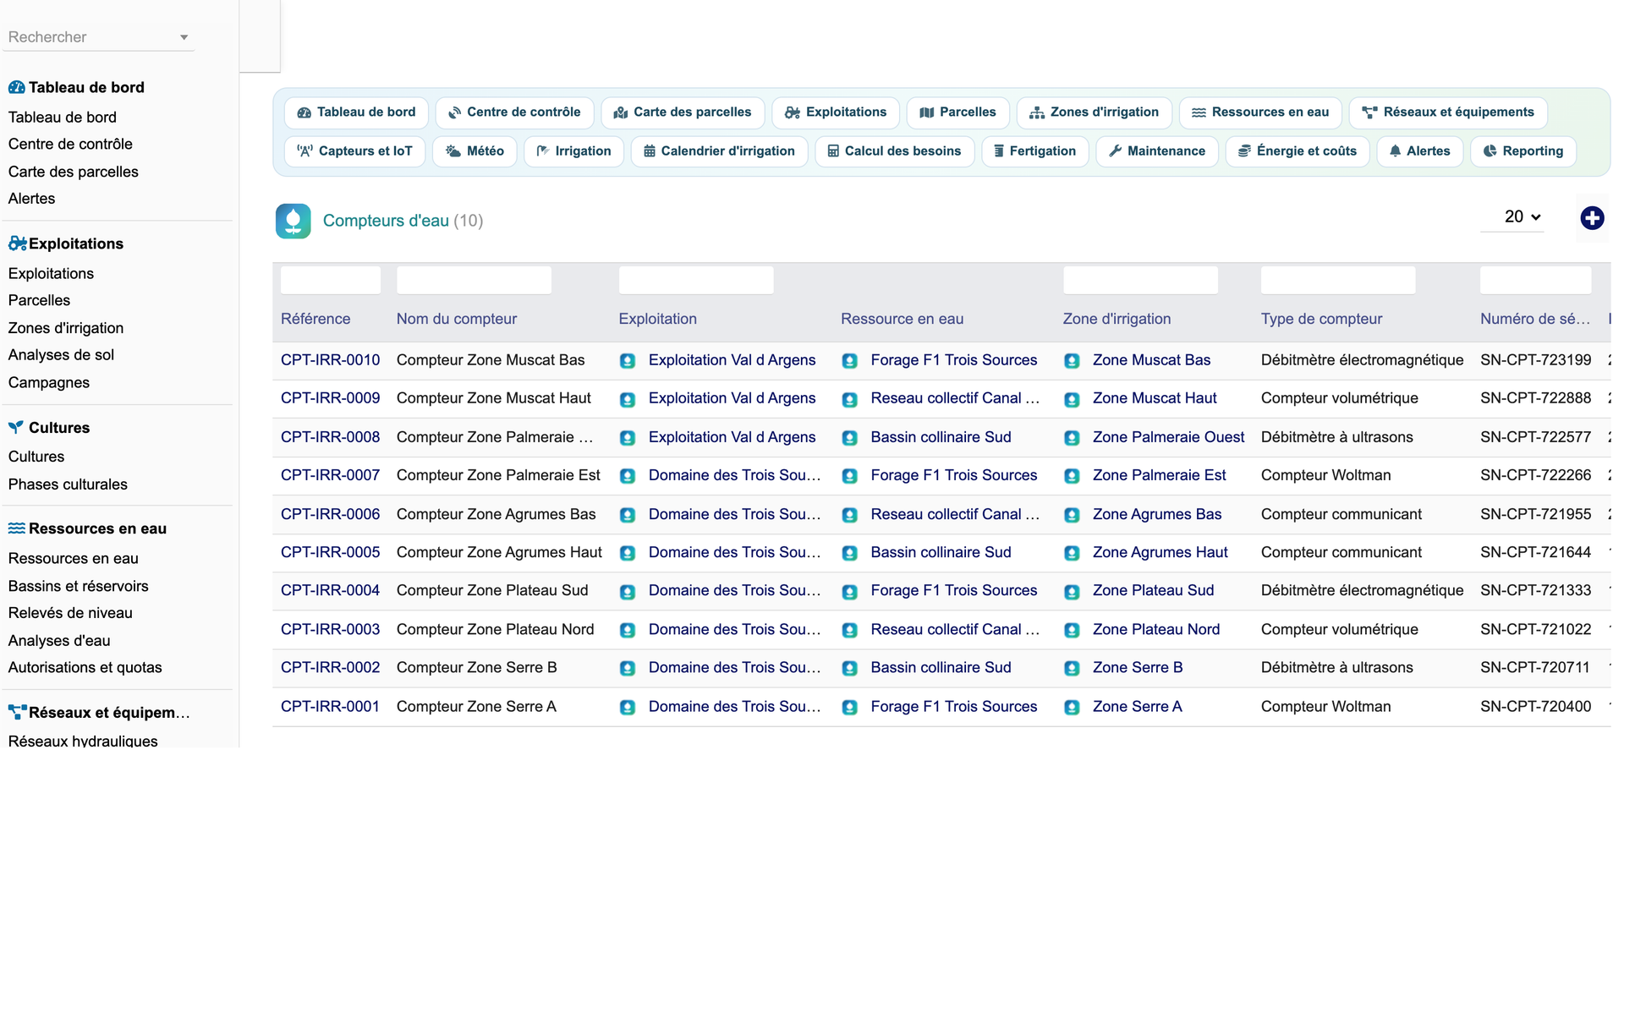Viewport: 1646px width, 1018px height.
Task: Open Bassin collinaire Sud in row CPT-IRR-0008
Action: pos(941,437)
